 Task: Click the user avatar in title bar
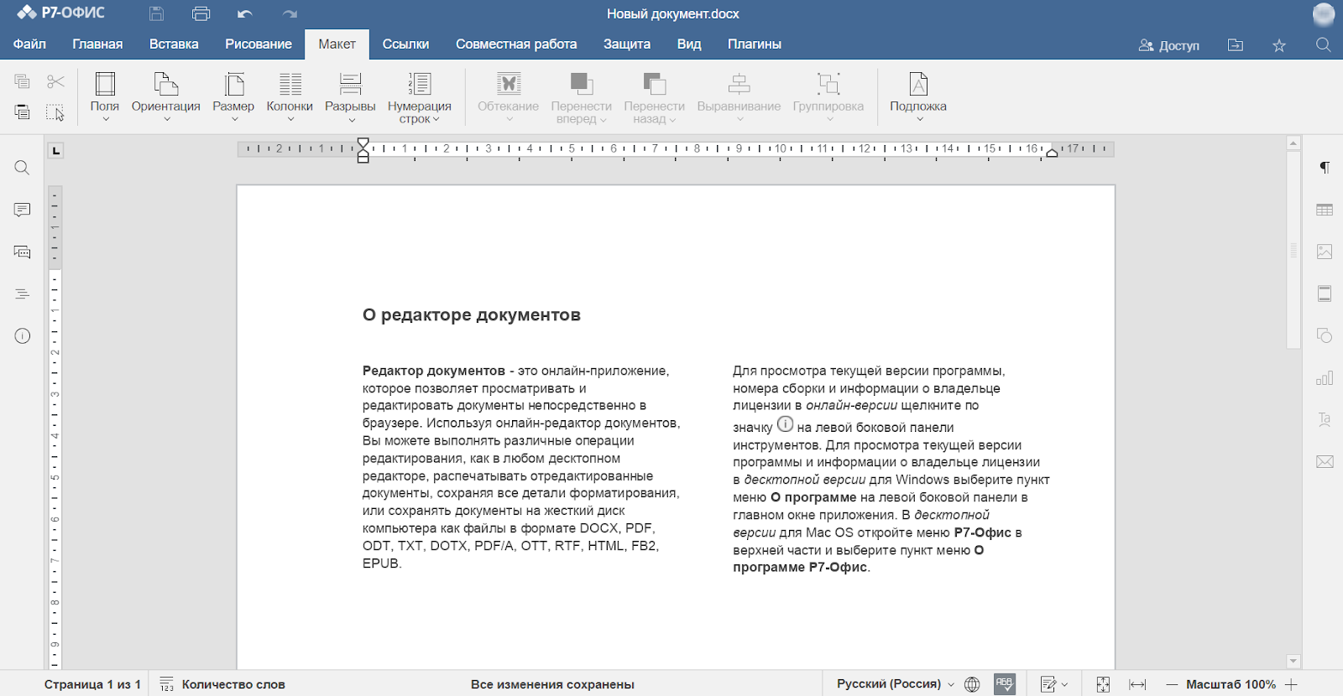1324,14
